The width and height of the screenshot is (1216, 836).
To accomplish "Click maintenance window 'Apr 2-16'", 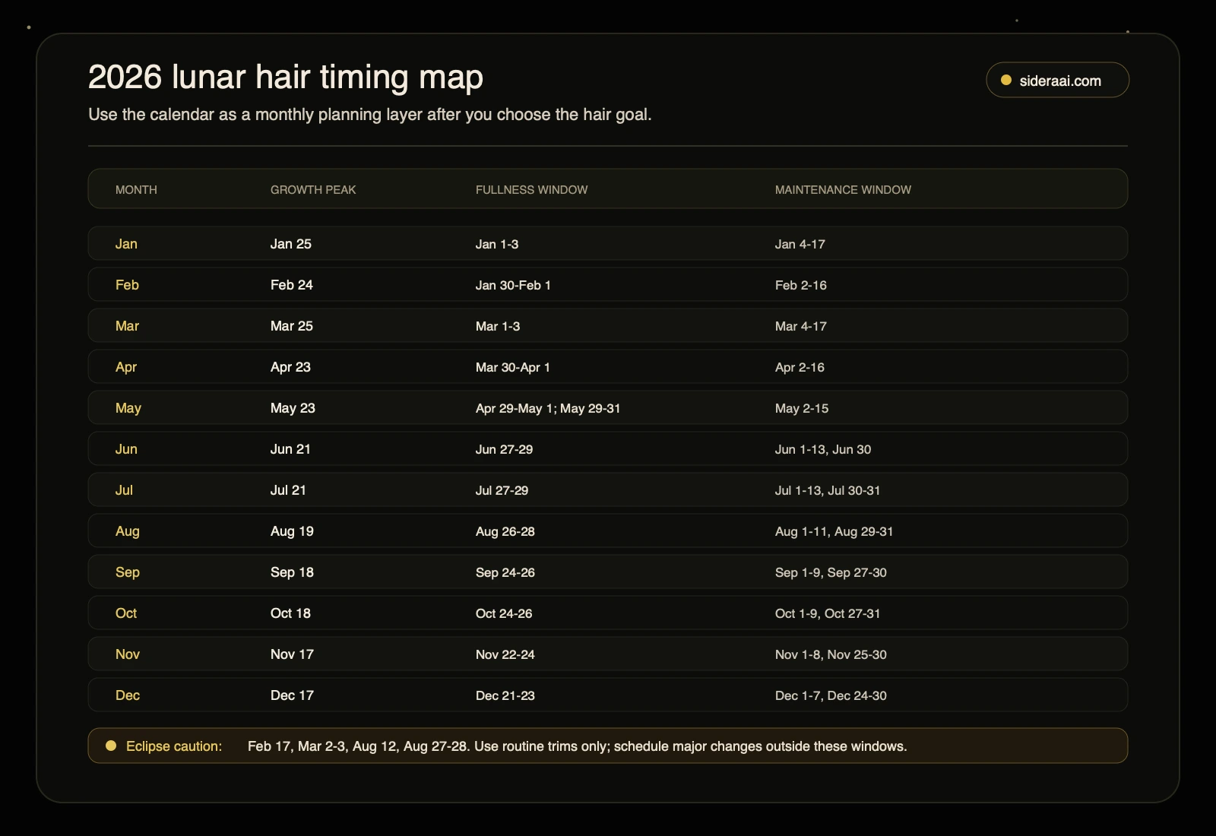I will (800, 367).
